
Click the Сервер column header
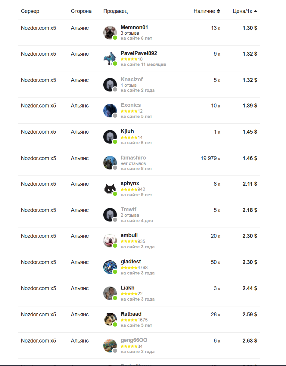(30, 11)
